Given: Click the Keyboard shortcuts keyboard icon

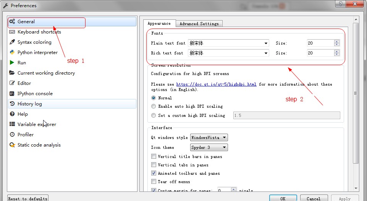Looking at the screenshot, I should coord(12,32).
